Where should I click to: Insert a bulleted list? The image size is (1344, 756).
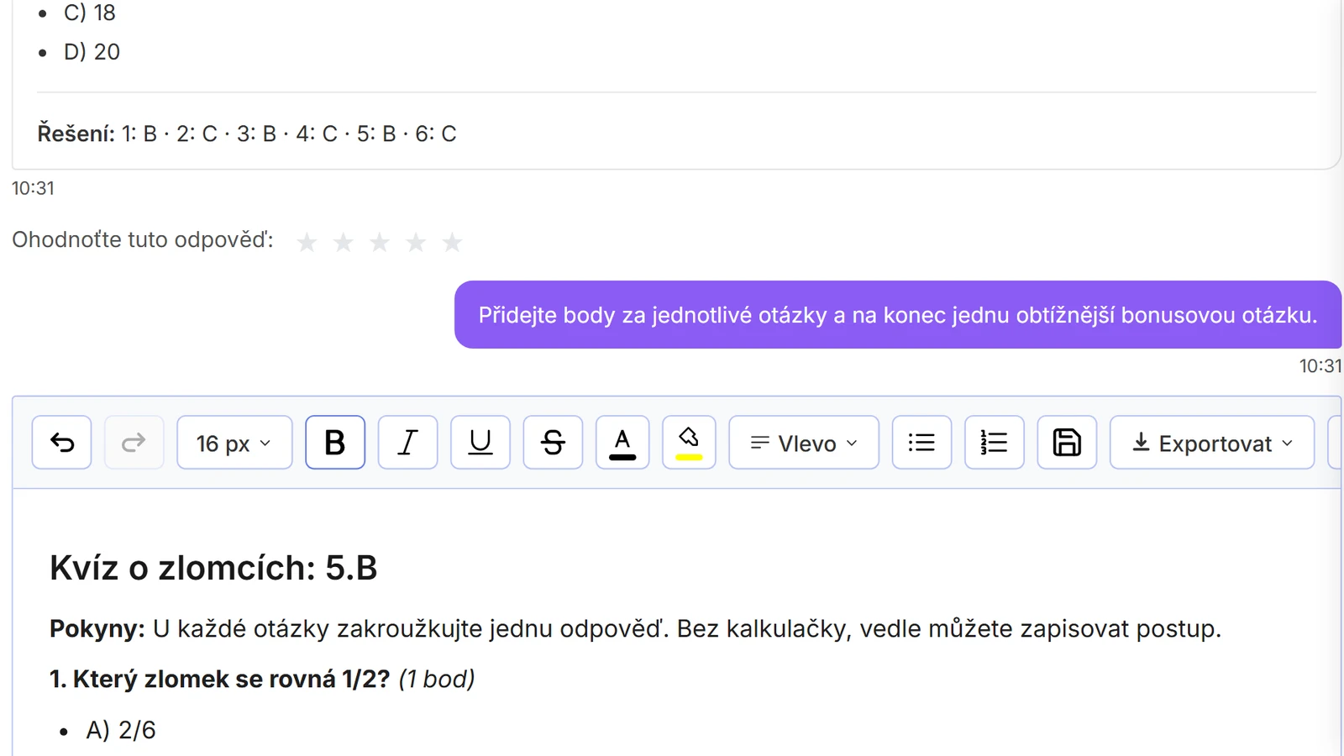[921, 442]
